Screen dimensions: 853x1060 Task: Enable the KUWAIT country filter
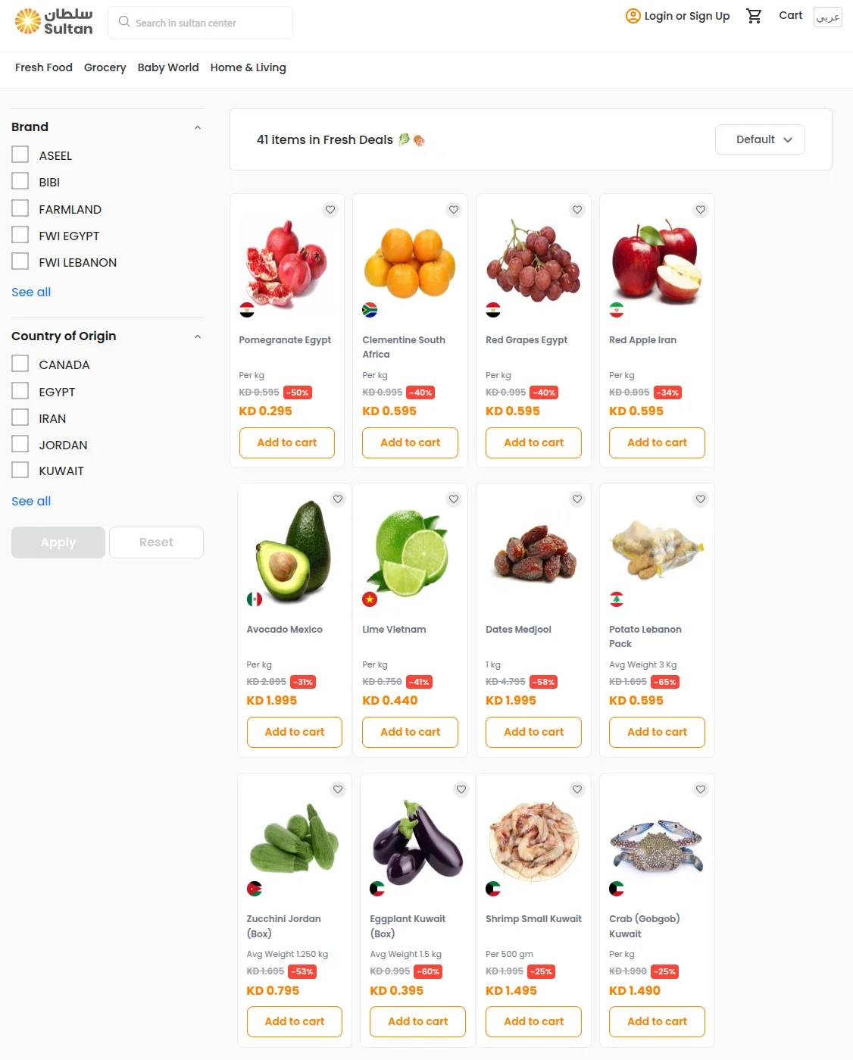coord(20,470)
